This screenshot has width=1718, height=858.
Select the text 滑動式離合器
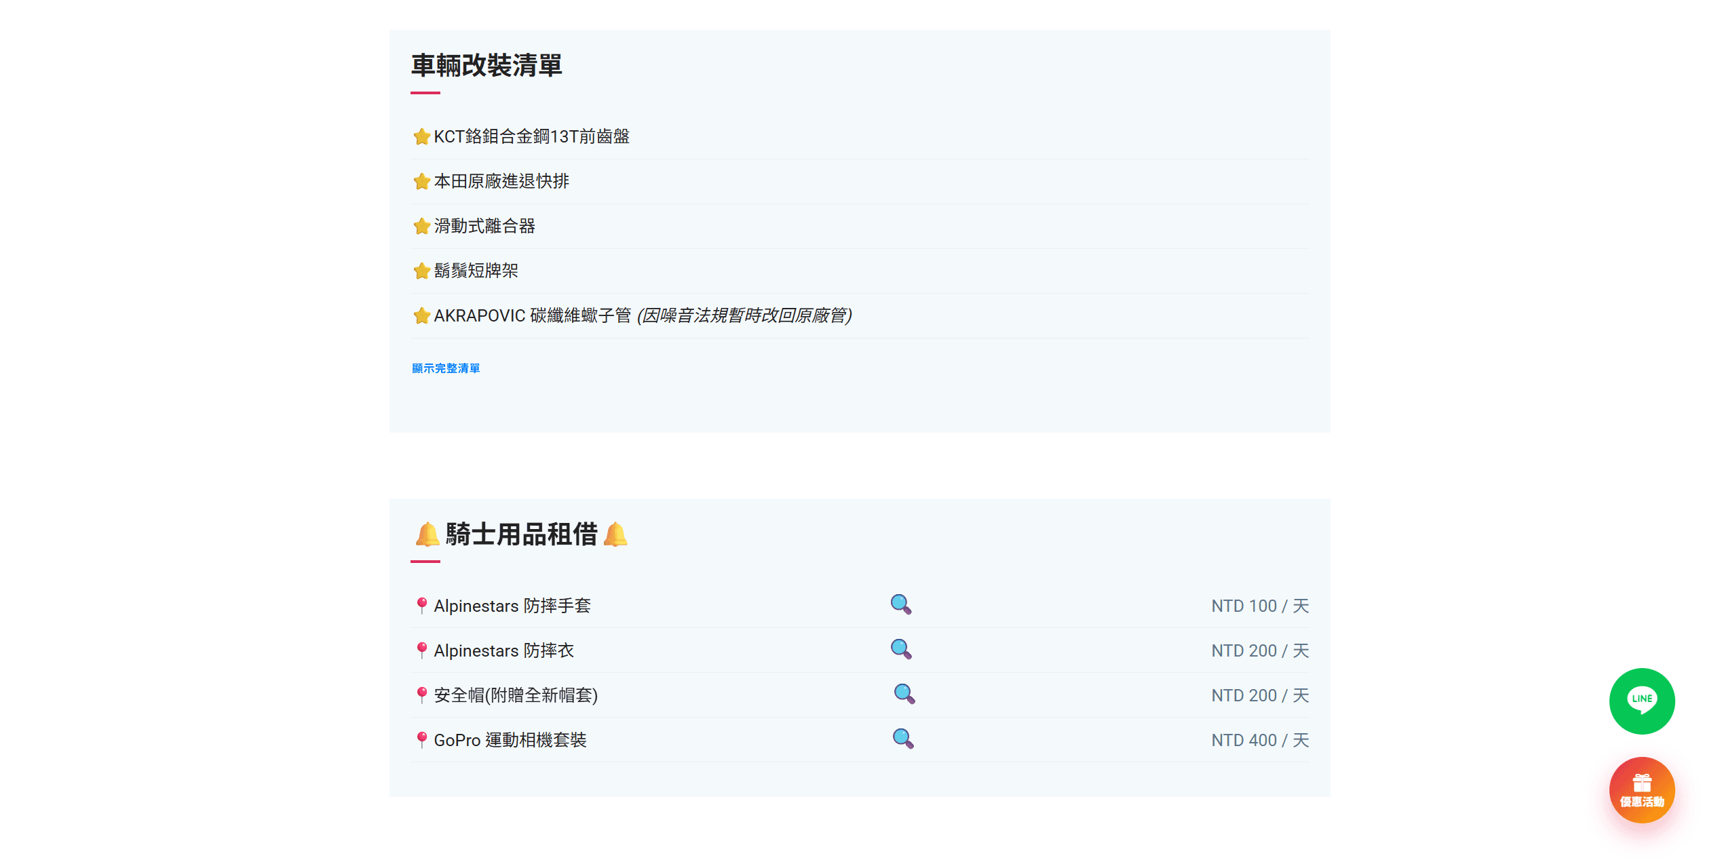click(484, 226)
